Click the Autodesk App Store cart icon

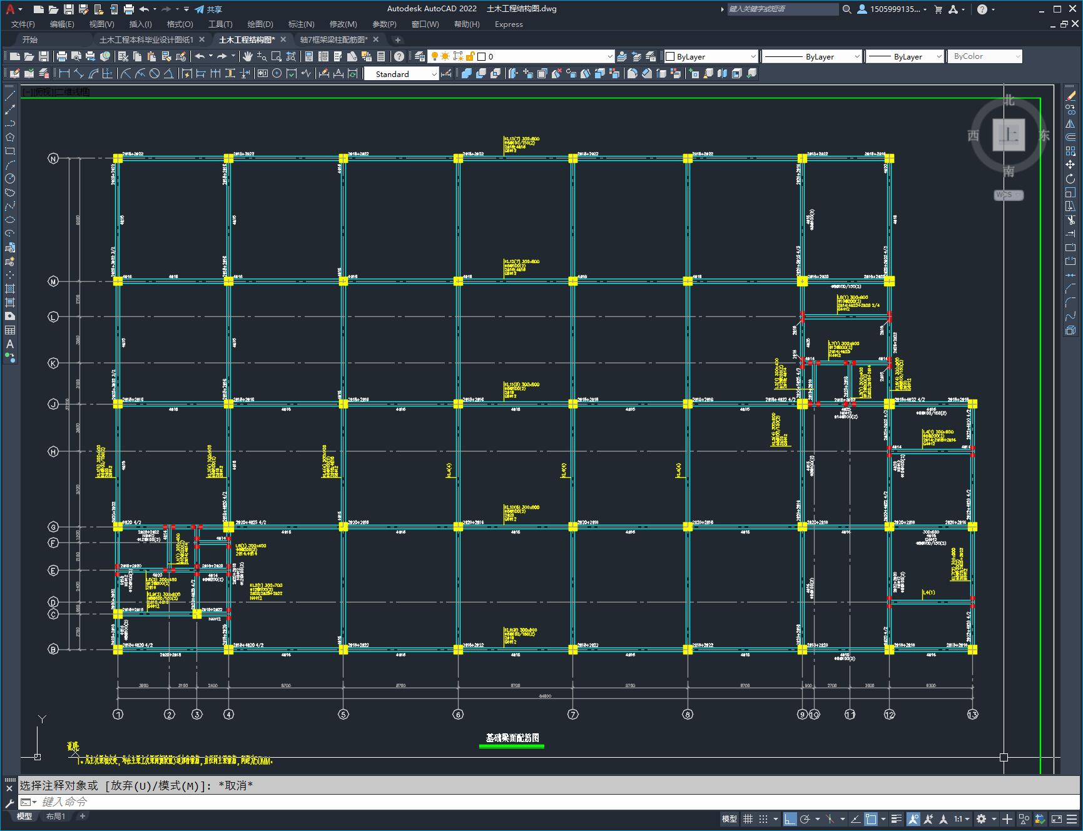[938, 9]
